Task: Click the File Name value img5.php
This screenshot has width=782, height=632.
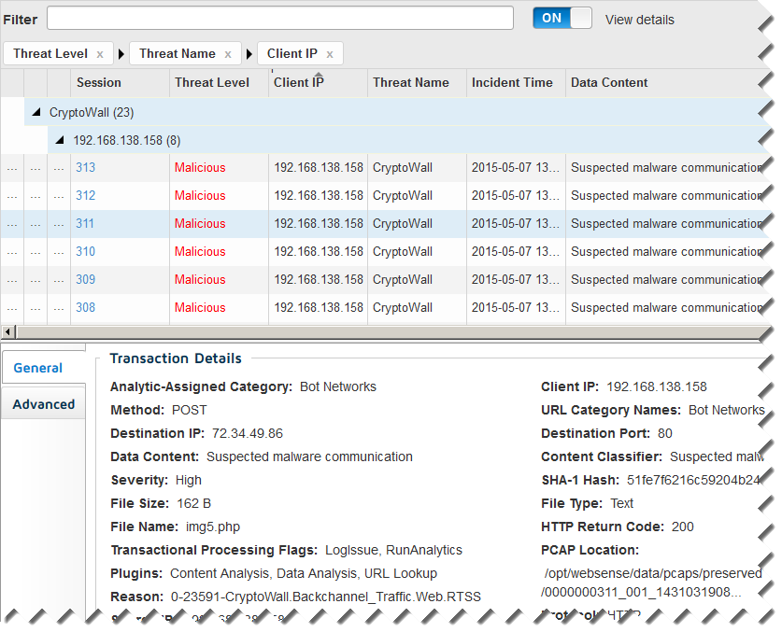Action: (x=213, y=527)
